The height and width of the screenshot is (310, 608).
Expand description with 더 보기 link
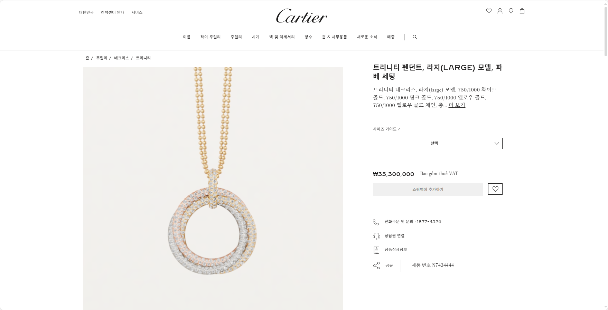click(x=457, y=105)
